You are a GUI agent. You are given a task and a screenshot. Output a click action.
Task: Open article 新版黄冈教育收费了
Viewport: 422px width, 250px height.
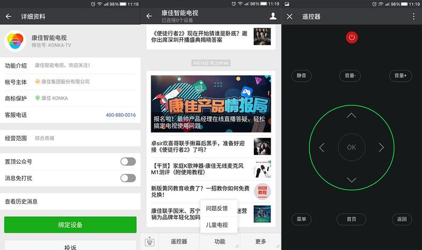[200, 192]
